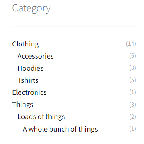Click the product count for Tshirts
Screen dimensions: 144x144
133,80
